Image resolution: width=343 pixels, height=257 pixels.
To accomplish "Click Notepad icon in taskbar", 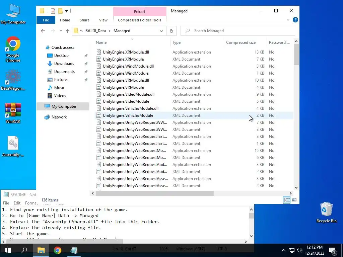I will pyautogui.click(x=74, y=250).
